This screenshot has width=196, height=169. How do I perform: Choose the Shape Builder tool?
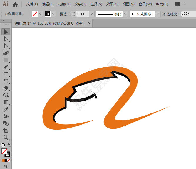6,95
